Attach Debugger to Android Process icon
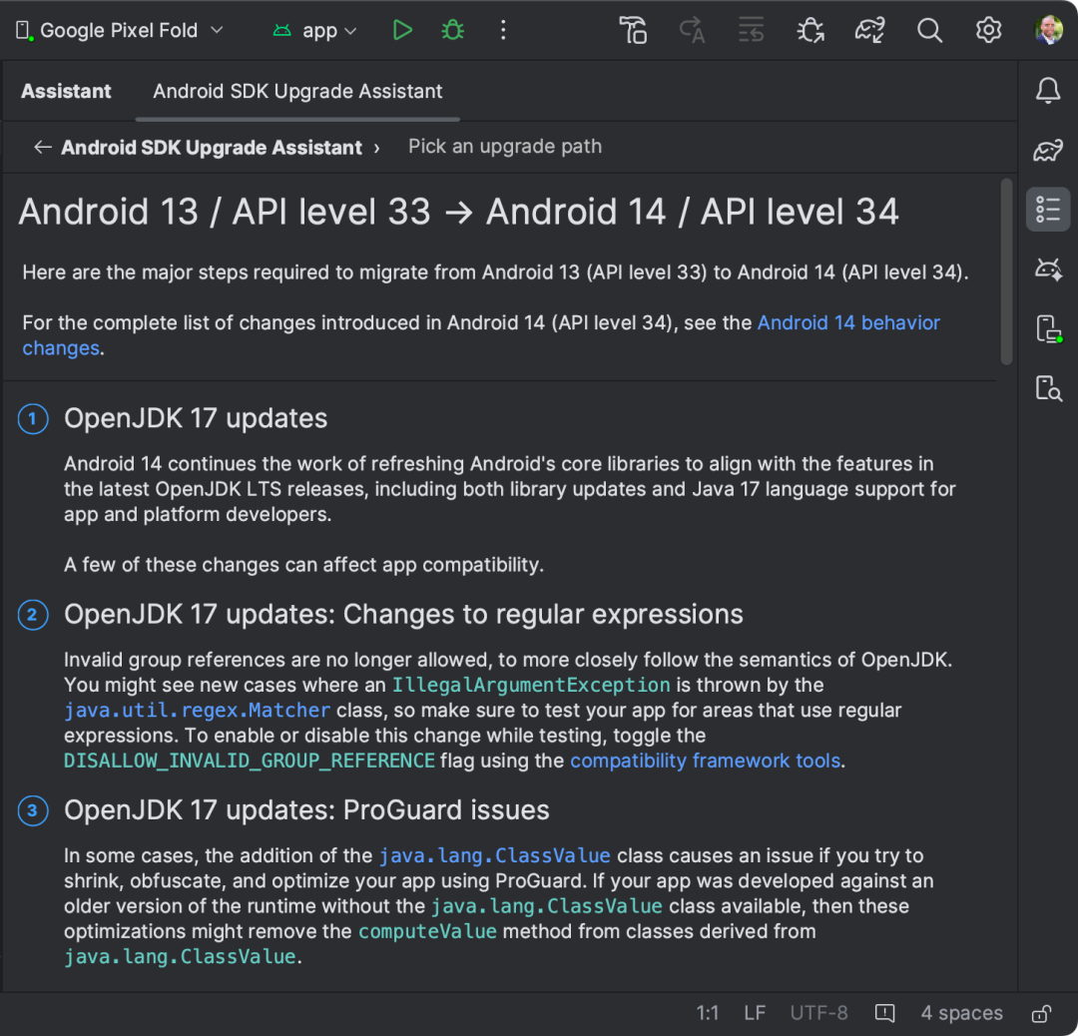 click(x=810, y=30)
